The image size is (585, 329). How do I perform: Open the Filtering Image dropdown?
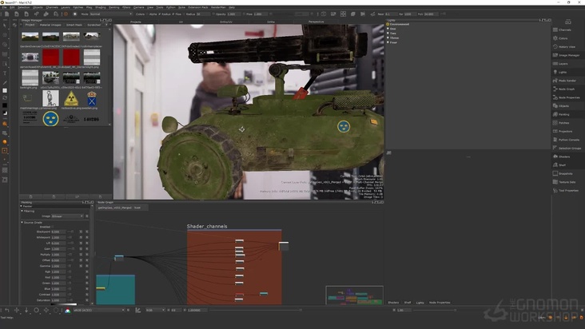[x=68, y=216]
